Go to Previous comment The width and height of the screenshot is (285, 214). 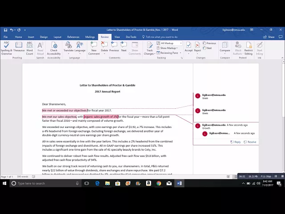pyautogui.click(x=114, y=47)
